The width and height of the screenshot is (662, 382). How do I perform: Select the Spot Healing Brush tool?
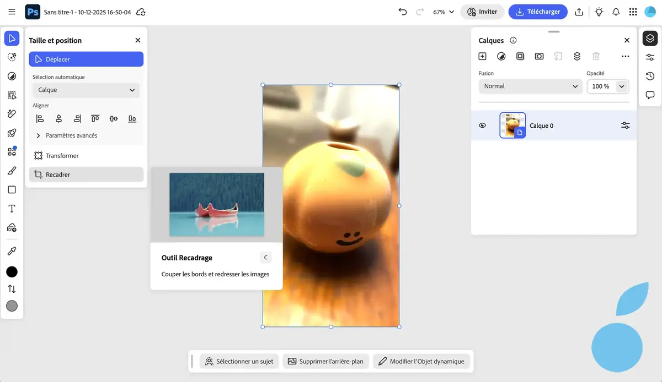coord(12,113)
